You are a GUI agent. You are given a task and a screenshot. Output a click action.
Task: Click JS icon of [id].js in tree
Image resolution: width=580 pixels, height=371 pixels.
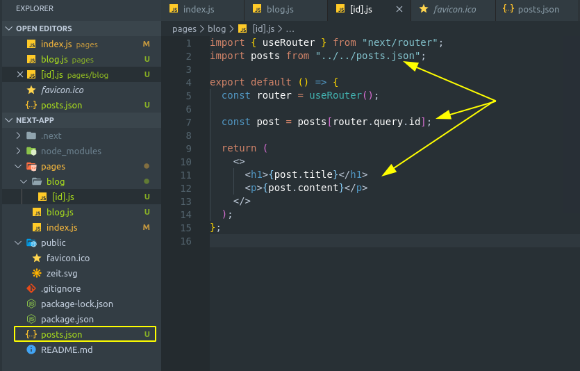tap(42, 197)
